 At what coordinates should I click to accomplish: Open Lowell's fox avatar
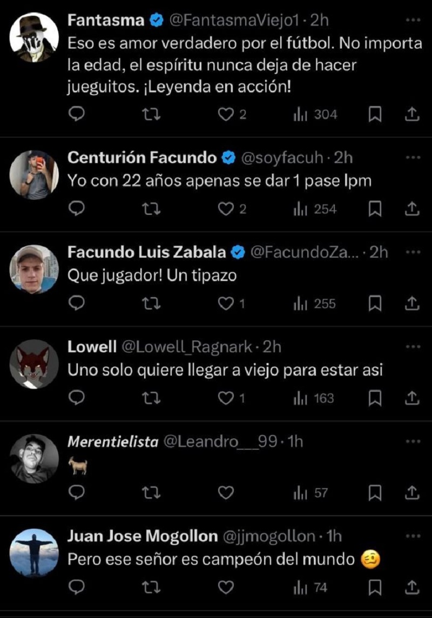[35, 364]
